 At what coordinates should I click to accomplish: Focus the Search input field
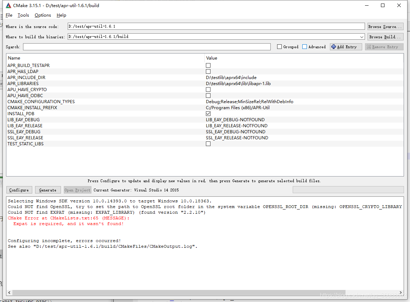coord(147,47)
